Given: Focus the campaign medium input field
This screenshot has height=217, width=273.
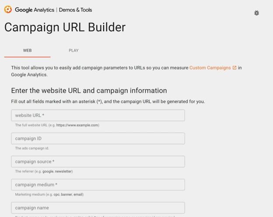Looking at the screenshot, I should pos(98,185).
